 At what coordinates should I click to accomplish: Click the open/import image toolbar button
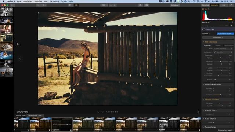[x=12, y=5]
